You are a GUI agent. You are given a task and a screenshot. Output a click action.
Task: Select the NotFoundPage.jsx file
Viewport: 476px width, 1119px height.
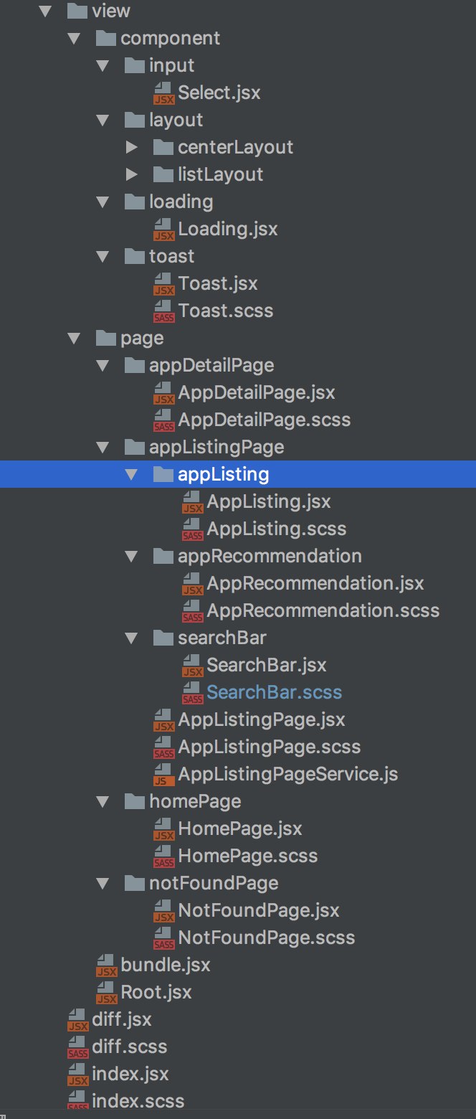pyautogui.click(x=258, y=910)
